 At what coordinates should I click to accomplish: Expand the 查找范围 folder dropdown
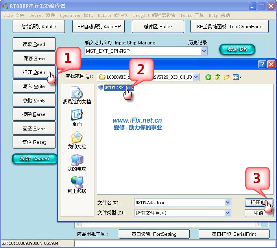click(196, 77)
